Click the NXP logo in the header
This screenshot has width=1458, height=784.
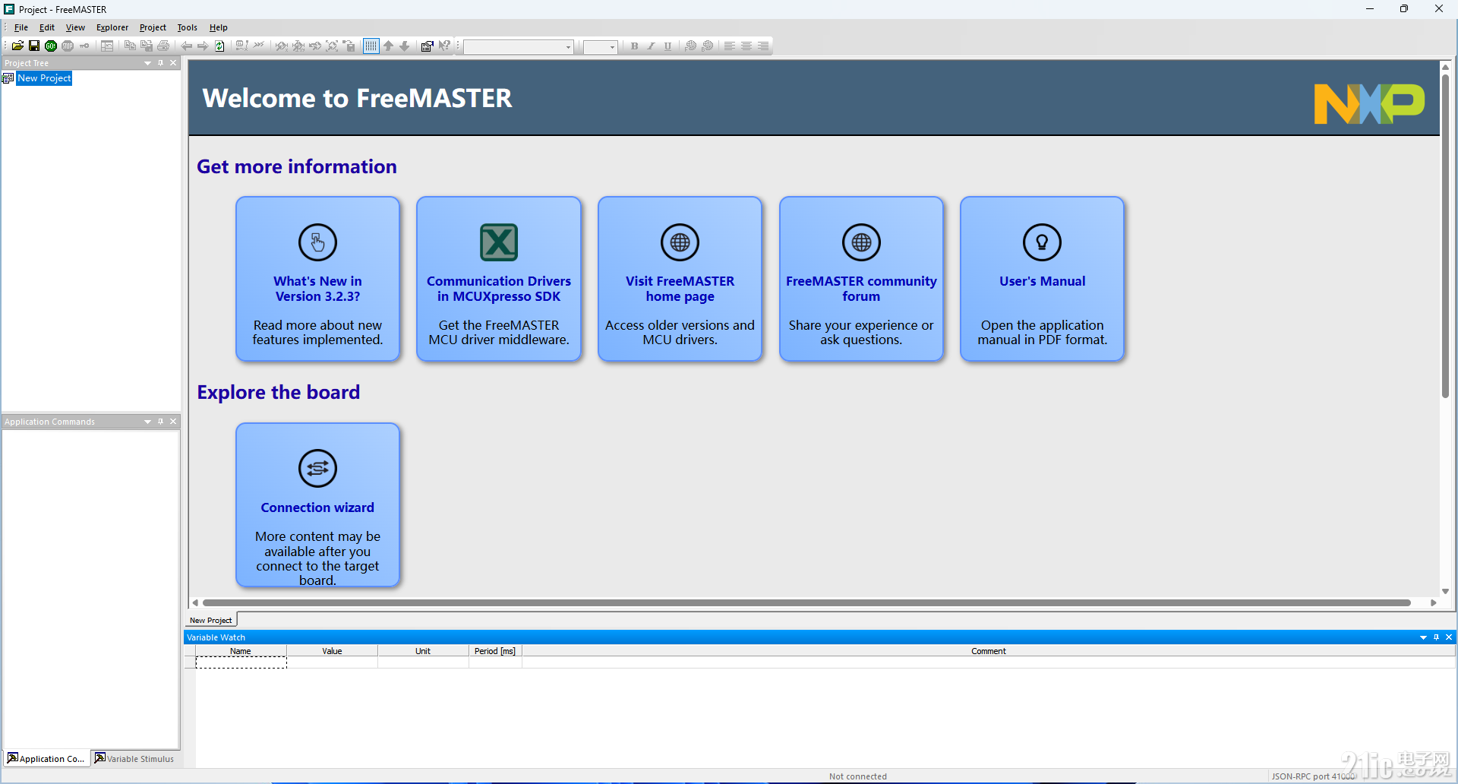coord(1369,103)
